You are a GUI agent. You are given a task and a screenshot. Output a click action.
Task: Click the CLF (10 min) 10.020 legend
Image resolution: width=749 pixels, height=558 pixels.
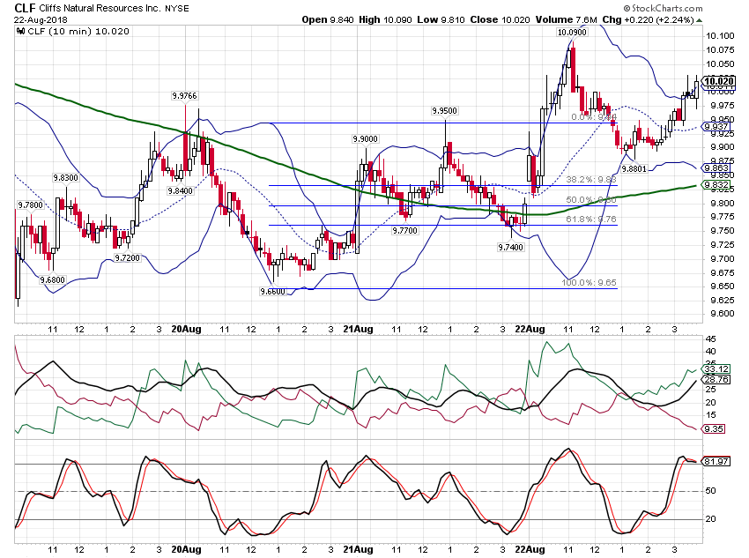tap(78, 32)
